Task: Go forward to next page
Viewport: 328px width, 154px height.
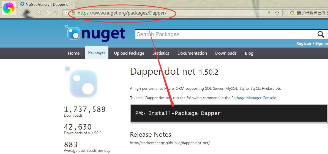Action: 29,13
